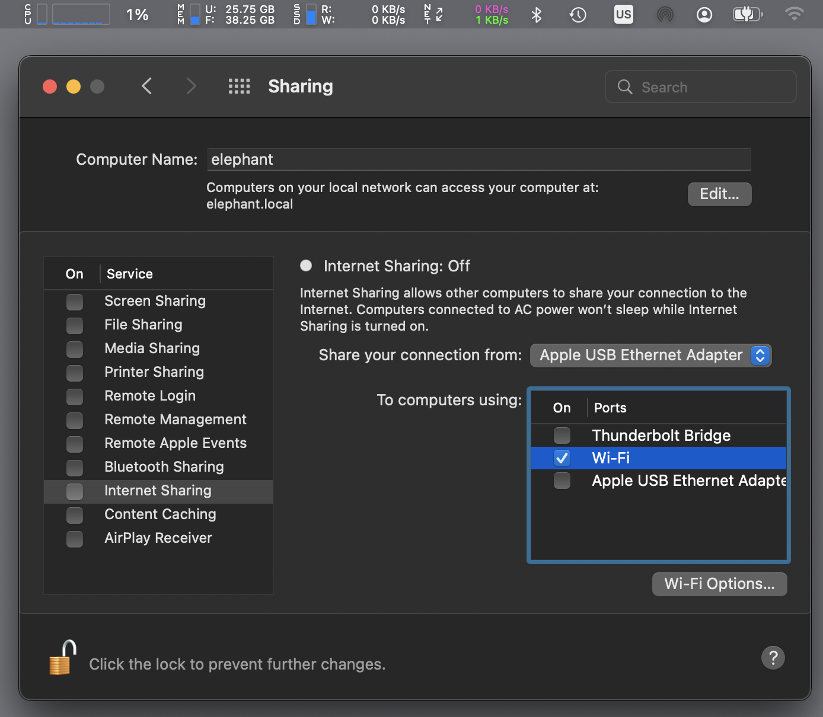Enable the Screen Sharing checkbox
Image resolution: width=823 pixels, height=717 pixels.
click(75, 302)
